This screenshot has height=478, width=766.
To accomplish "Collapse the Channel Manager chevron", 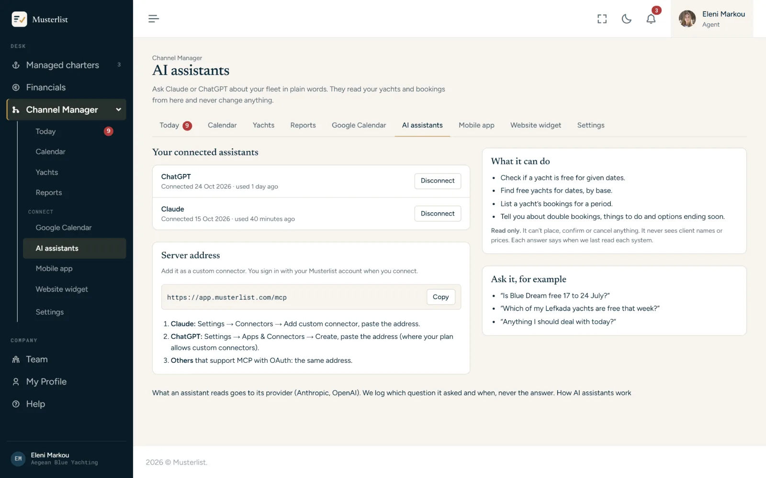I will 118,110.
